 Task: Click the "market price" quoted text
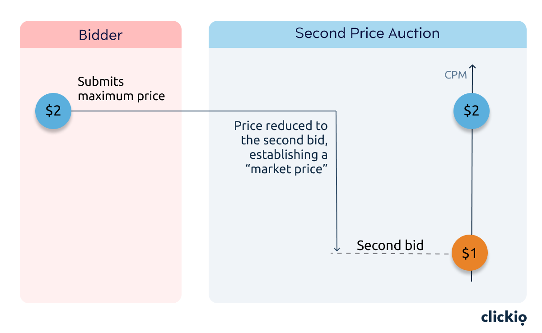coord(289,169)
